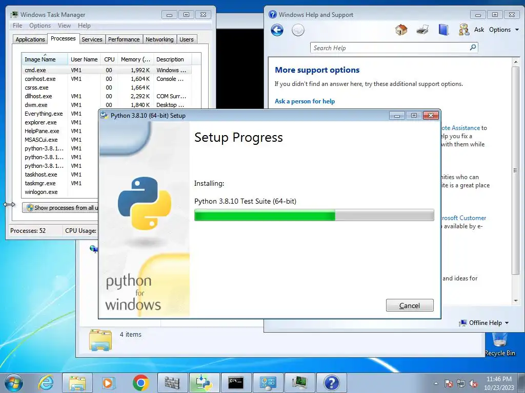Click the network tray icon

pyautogui.click(x=461, y=383)
